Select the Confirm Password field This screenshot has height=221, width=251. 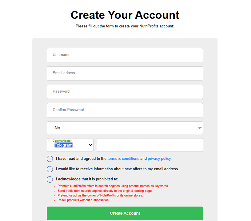pyautogui.click(x=125, y=110)
